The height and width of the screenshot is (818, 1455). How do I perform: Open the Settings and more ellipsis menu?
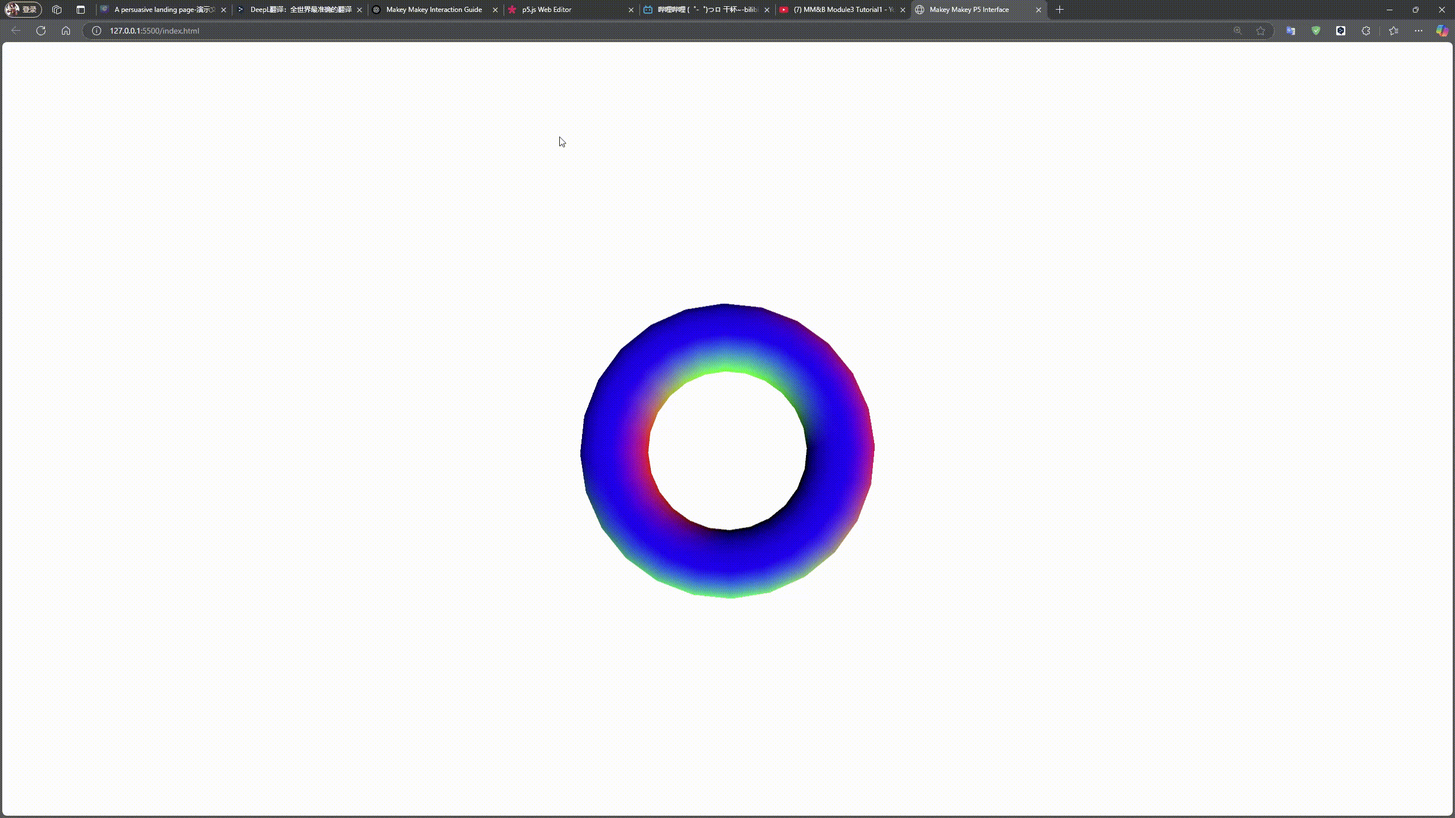click(x=1419, y=31)
